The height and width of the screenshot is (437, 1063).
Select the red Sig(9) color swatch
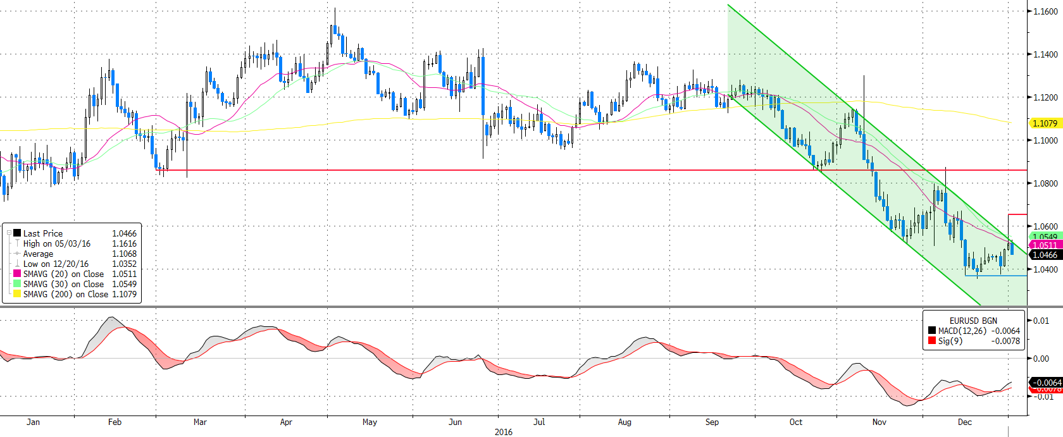pos(932,340)
